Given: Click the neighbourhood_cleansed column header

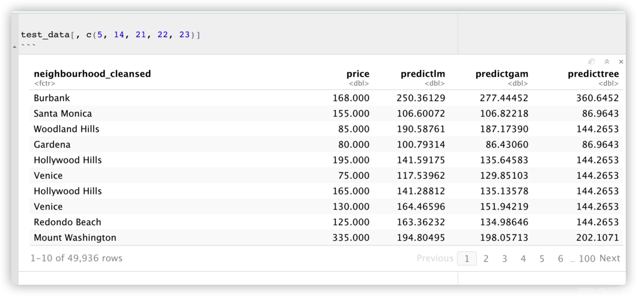Looking at the screenshot, I should tap(92, 74).
